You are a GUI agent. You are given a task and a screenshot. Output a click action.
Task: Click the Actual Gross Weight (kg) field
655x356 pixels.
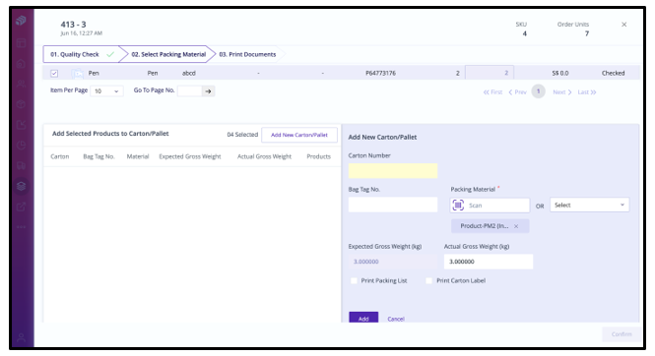click(489, 262)
